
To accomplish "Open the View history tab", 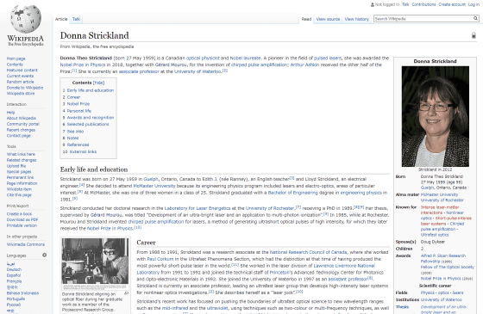I will click(x=356, y=19).
